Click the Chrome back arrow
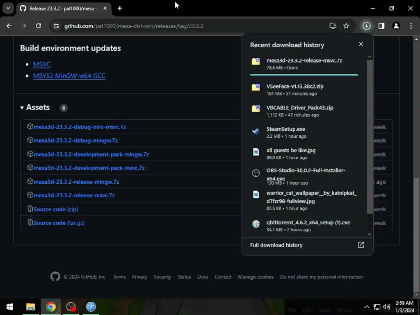The height and width of the screenshot is (315, 420). pyautogui.click(x=9, y=26)
